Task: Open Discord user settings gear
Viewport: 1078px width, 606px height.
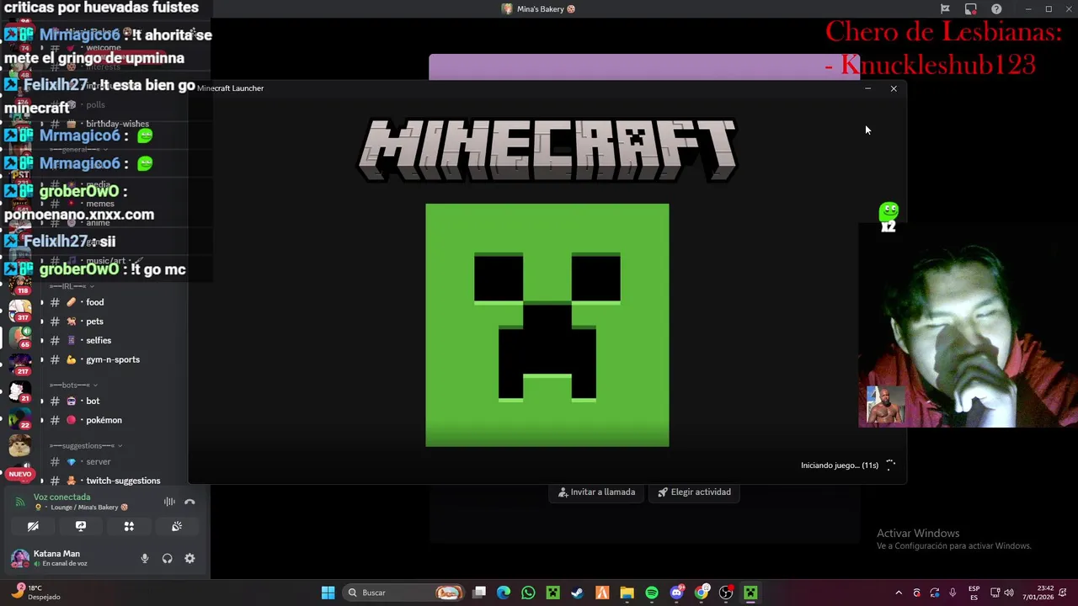Action: (x=189, y=558)
